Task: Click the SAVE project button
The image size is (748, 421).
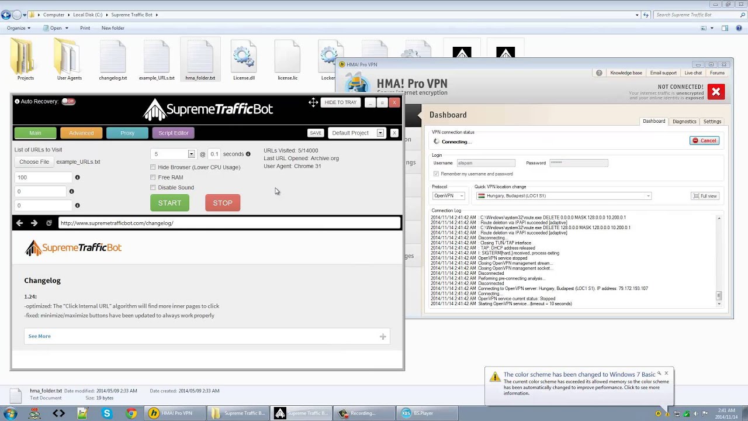Action: point(316,133)
